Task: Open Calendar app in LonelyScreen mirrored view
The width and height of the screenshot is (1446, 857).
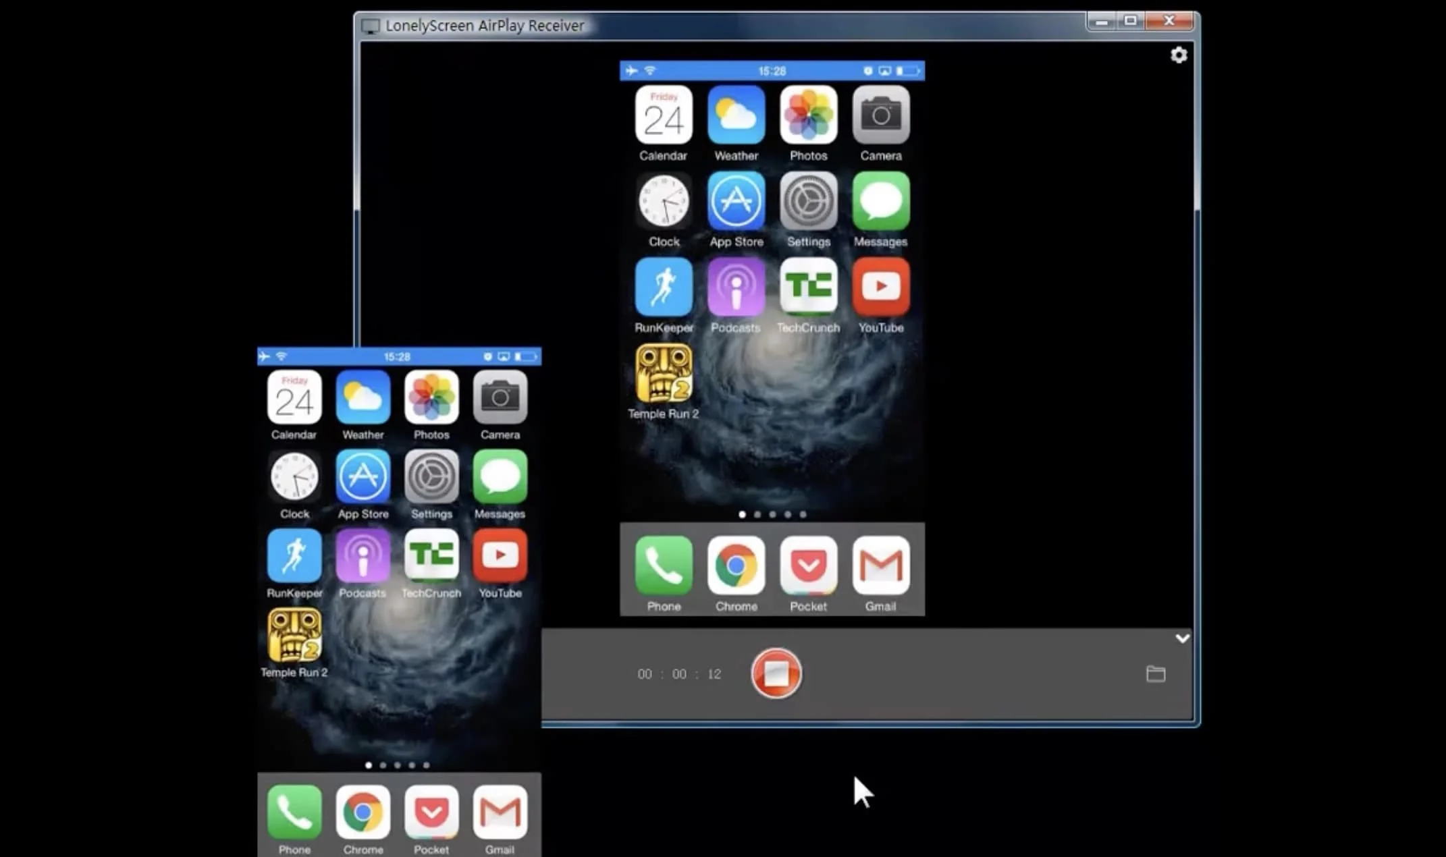Action: (664, 115)
